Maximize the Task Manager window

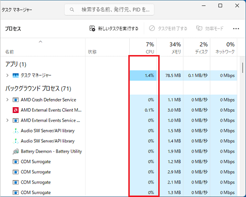point(220,6)
